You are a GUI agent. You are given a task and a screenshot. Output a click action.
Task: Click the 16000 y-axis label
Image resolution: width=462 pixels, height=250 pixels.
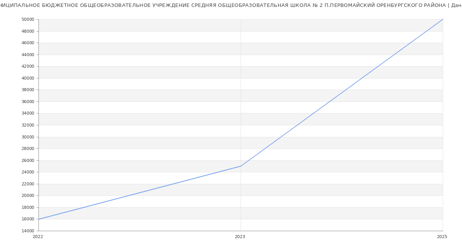(x=28, y=219)
